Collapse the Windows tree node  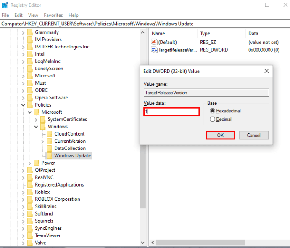coord(36,127)
